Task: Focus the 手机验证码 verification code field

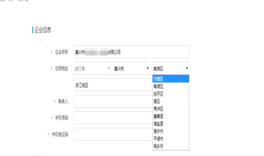Action: (113, 134)
